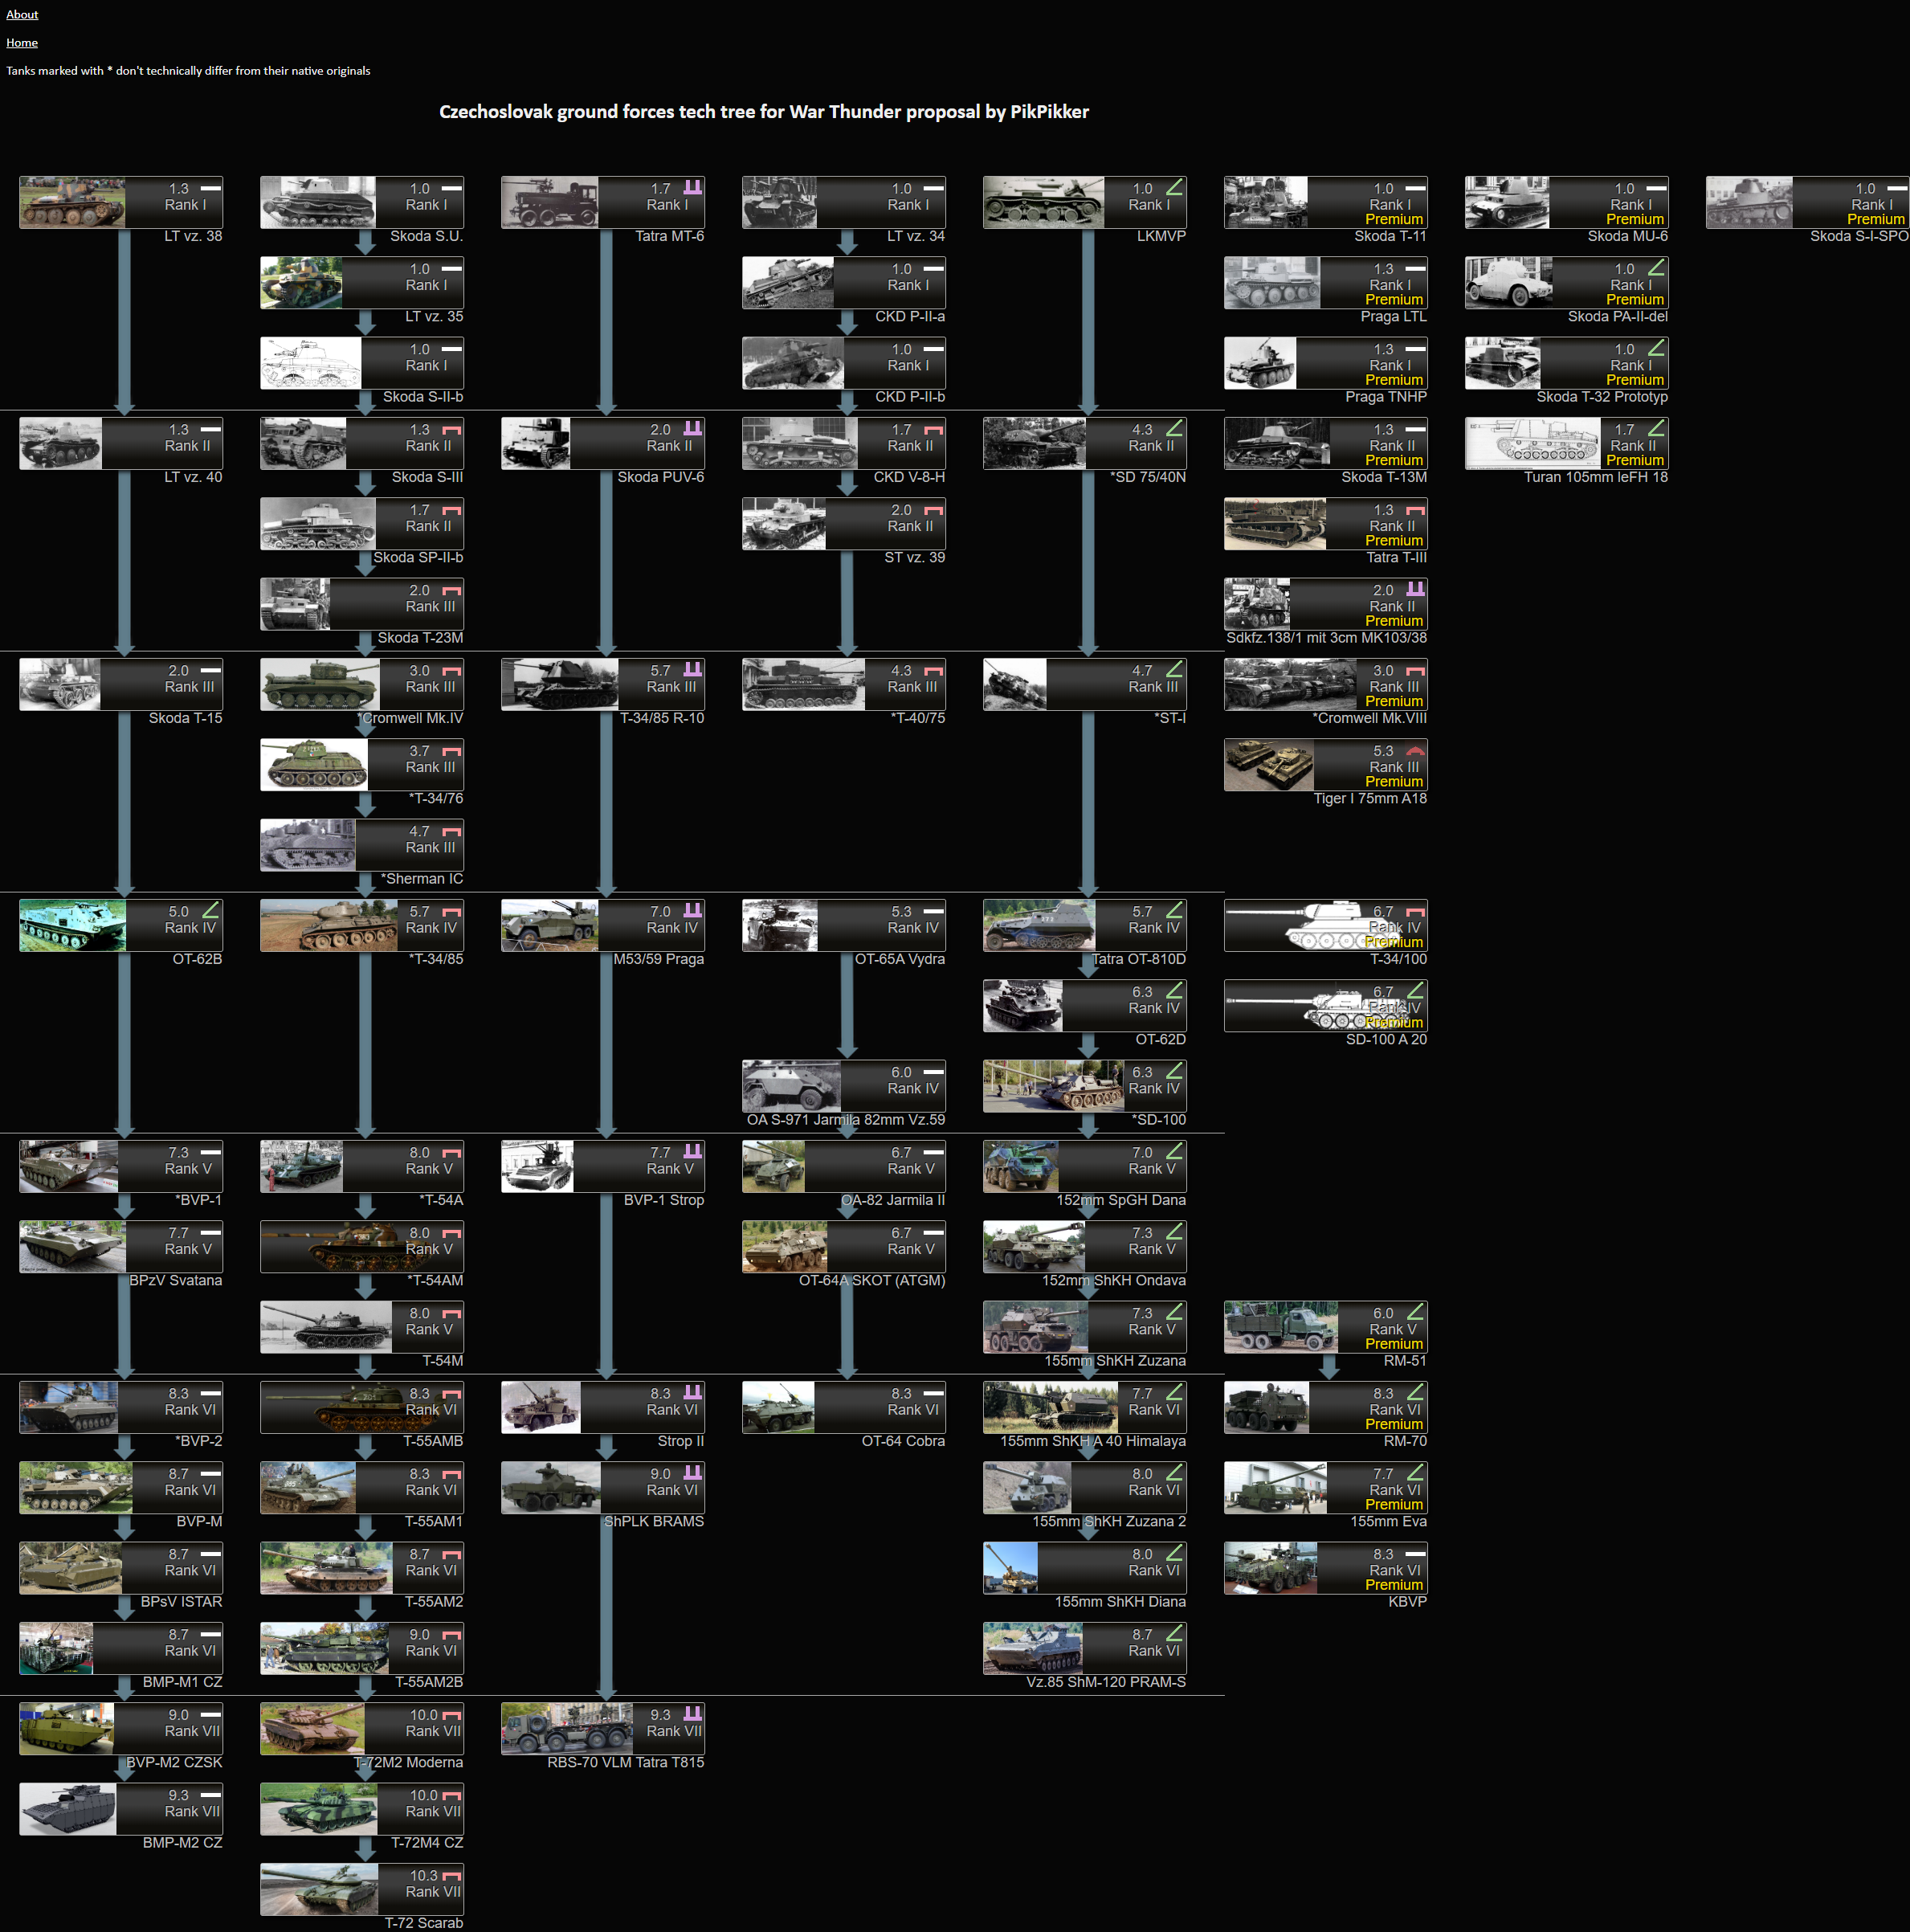Click the SPAA icon on Tatra MT-6

692,187
